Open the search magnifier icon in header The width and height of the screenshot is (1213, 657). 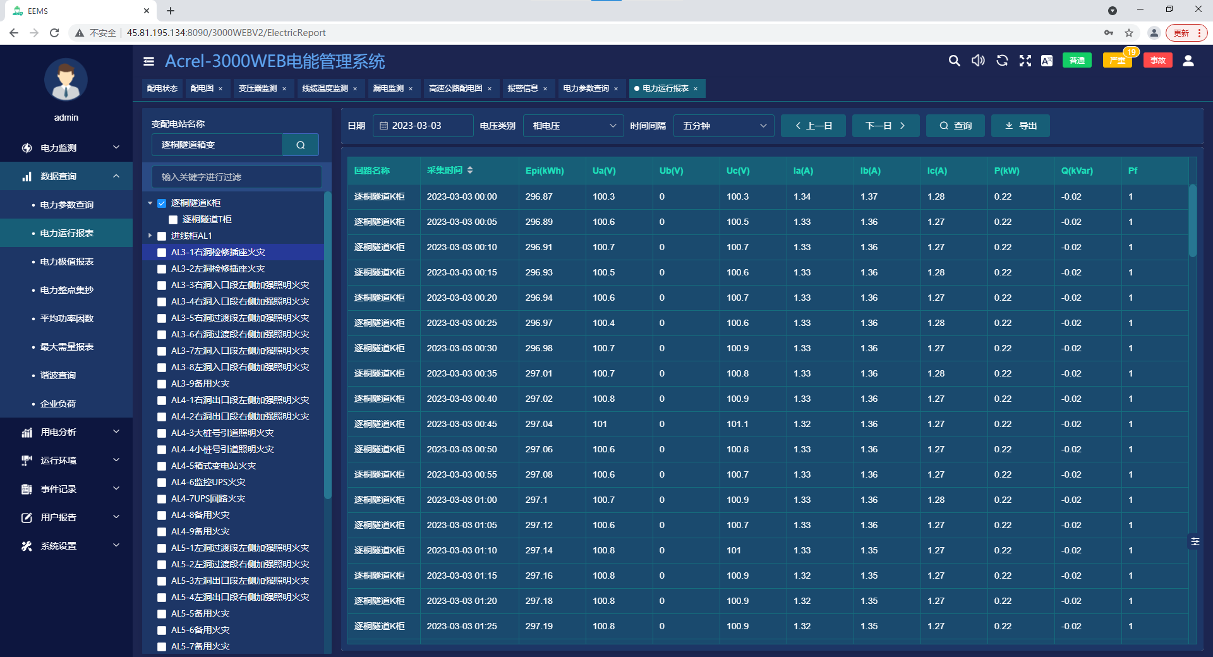click(x=954, y=61)
